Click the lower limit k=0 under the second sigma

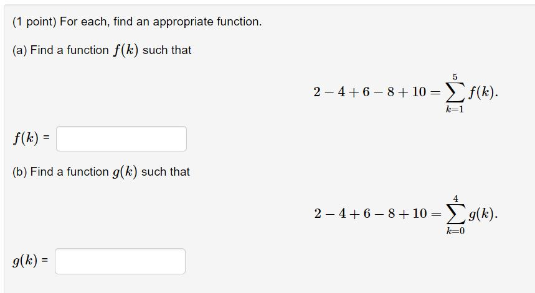coord(455,231)
